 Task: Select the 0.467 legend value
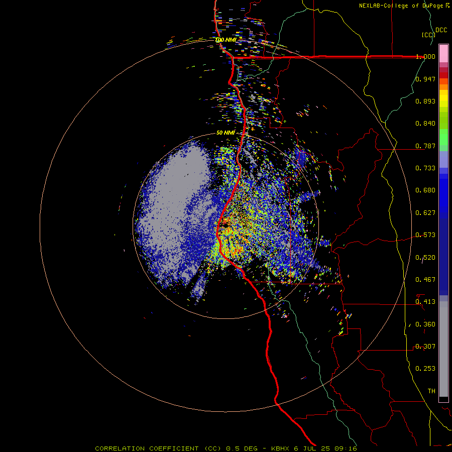pos(425,280)
